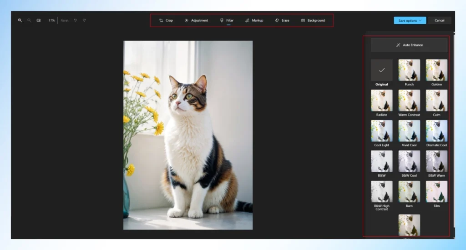
Task: Apply the Dramatic Cool filter thumbnail
Action: tap(436, 131)
